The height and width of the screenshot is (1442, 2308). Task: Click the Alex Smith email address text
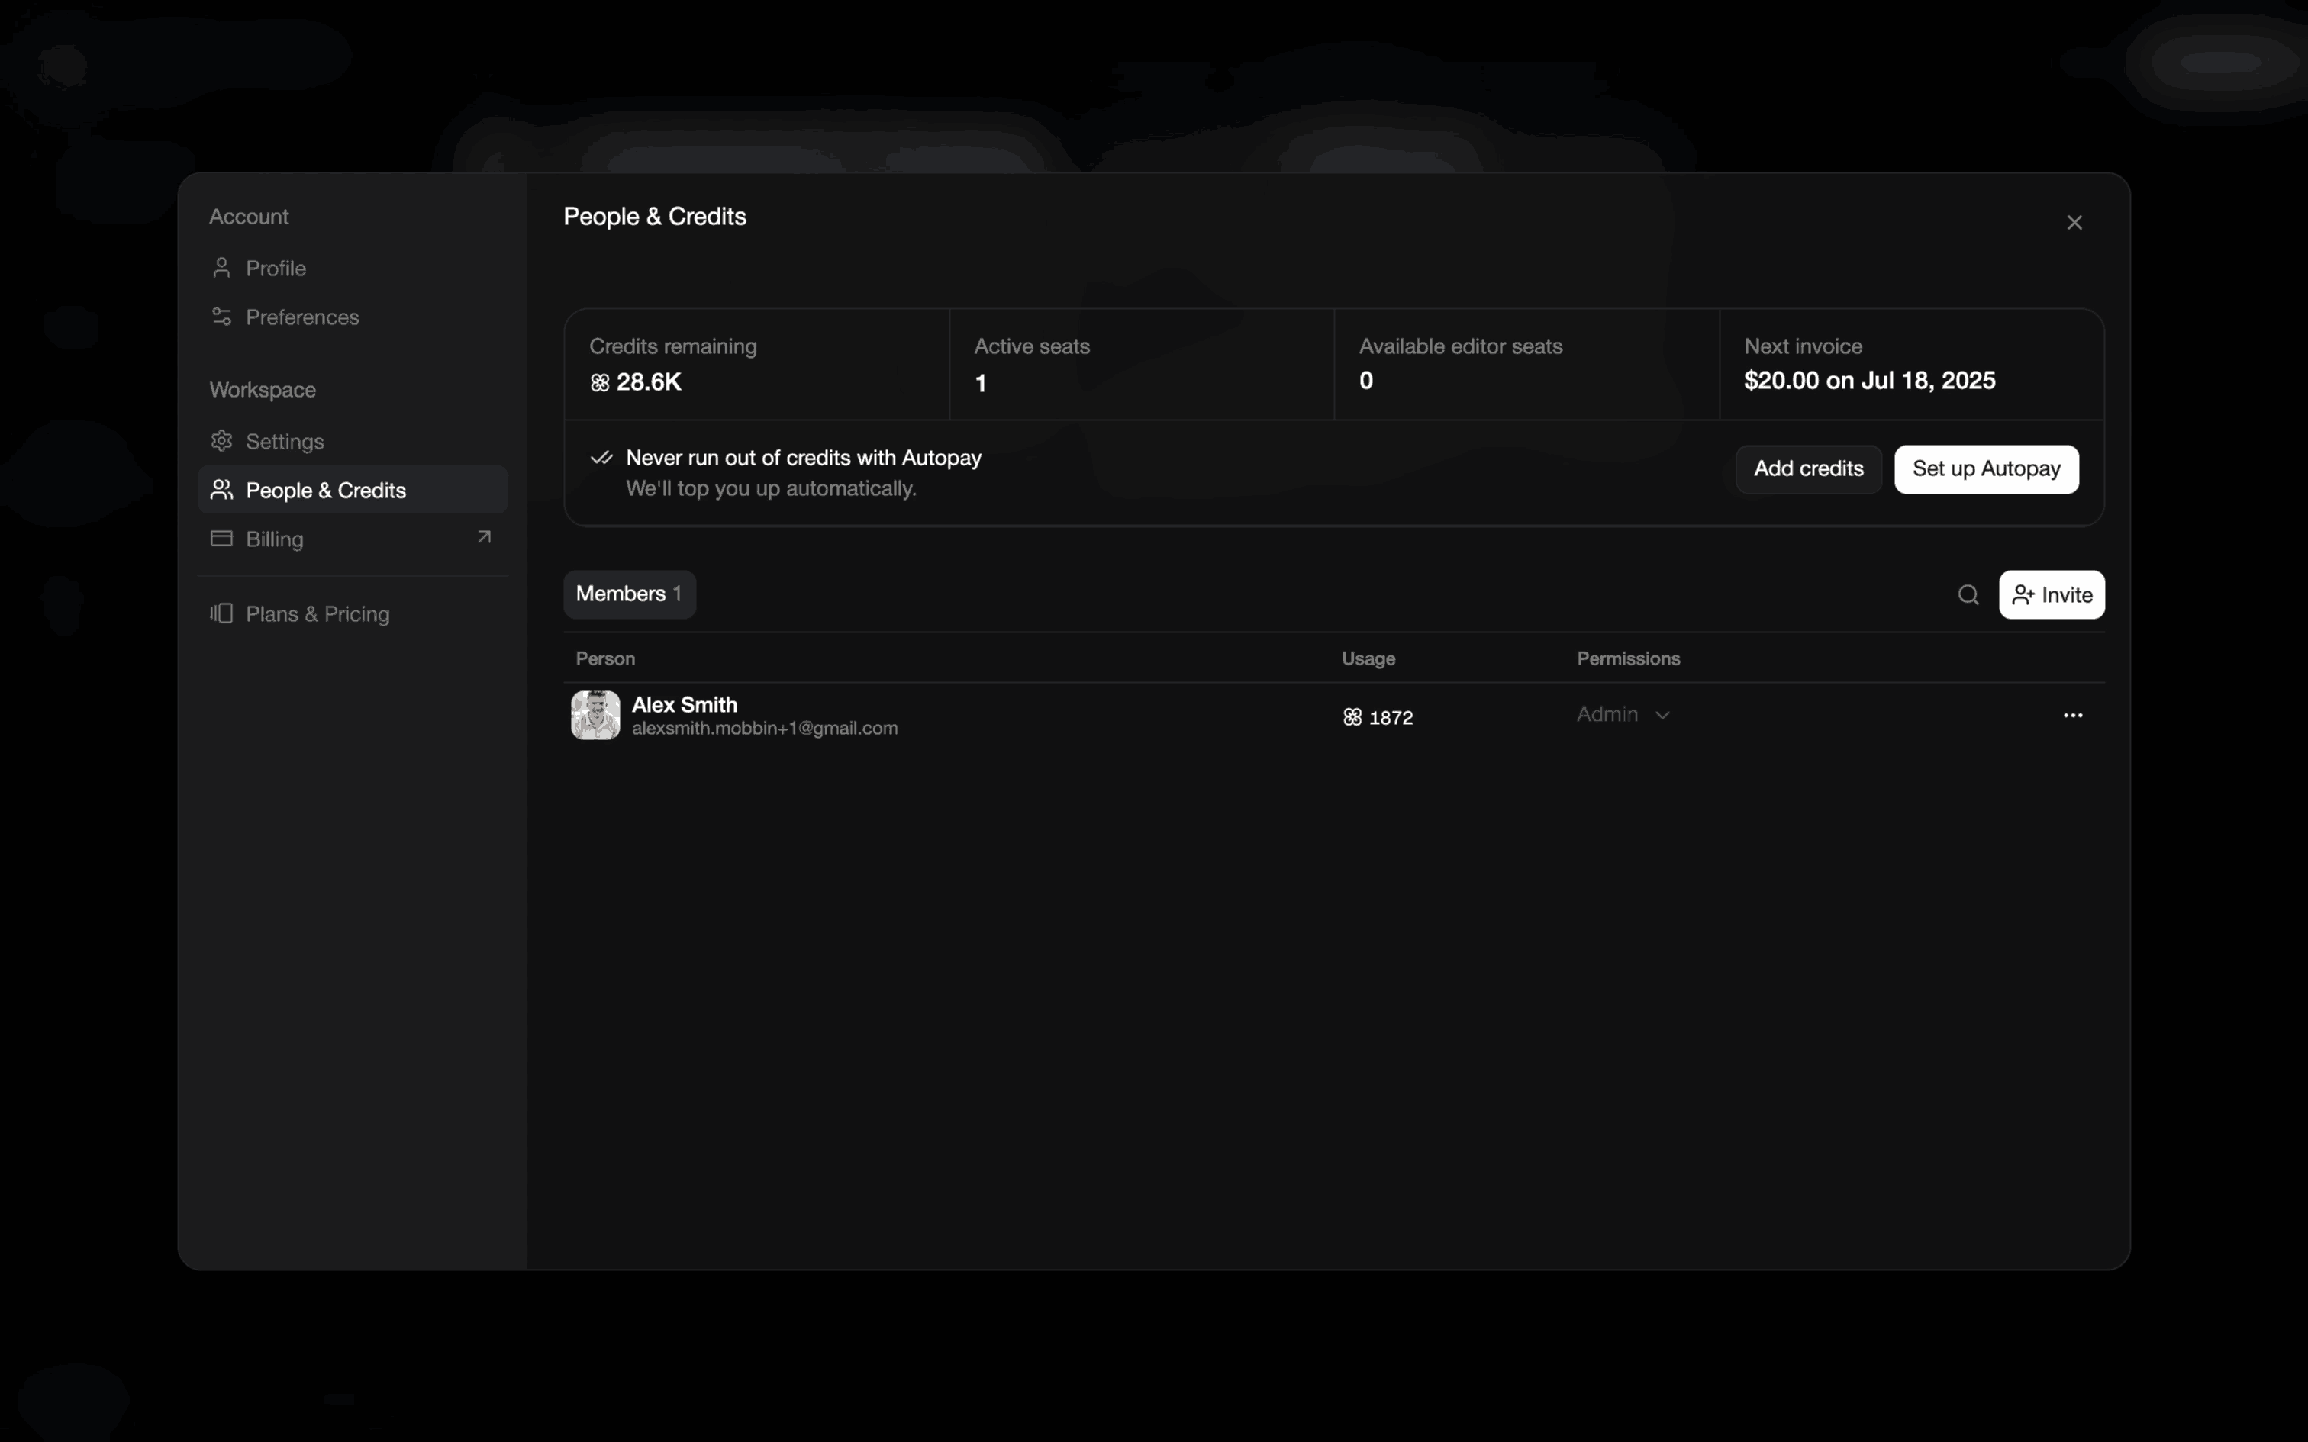tap(764, 729)
